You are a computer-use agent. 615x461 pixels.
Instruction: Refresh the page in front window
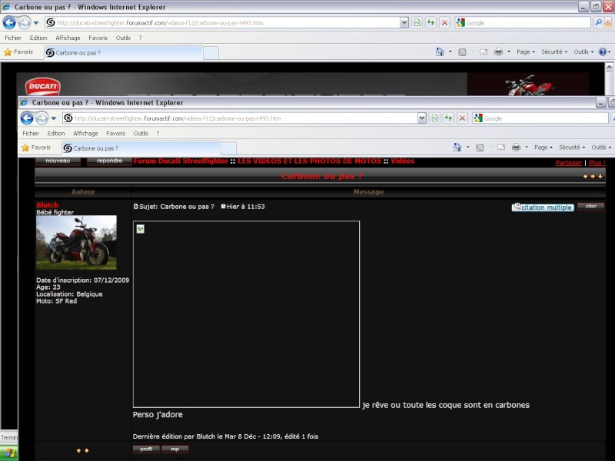coord(448,118)
